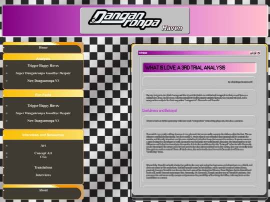
Task: Click the "Usefulness and Betrayal" subheading
Action: 159,110
